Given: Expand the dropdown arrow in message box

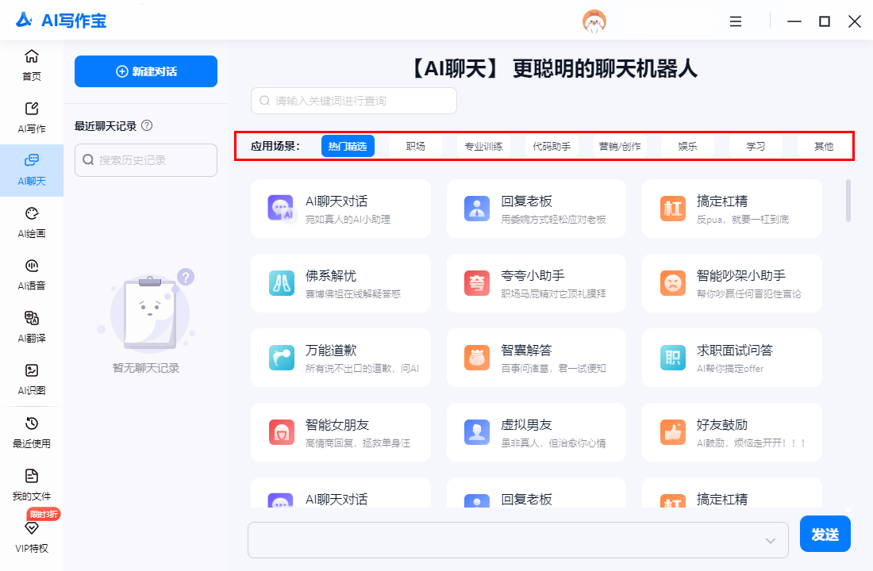Looking at the screenshot, I should pyautogui.click(x=770, y=540).
